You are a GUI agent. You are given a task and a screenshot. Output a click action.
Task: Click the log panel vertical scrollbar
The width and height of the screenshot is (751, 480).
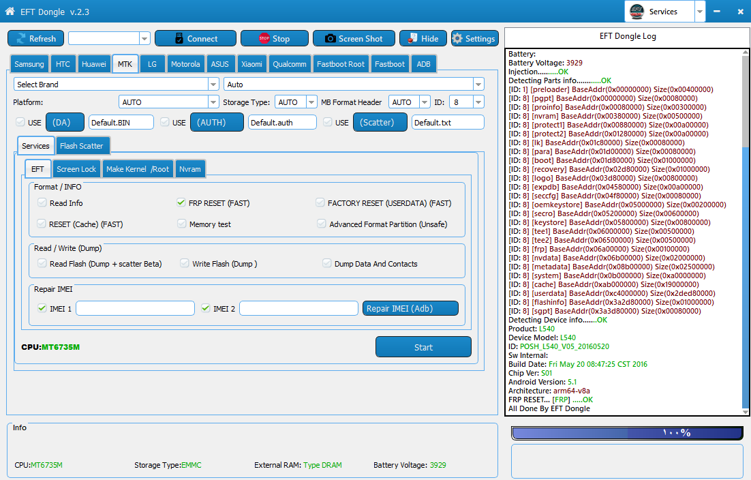point(746,232)
